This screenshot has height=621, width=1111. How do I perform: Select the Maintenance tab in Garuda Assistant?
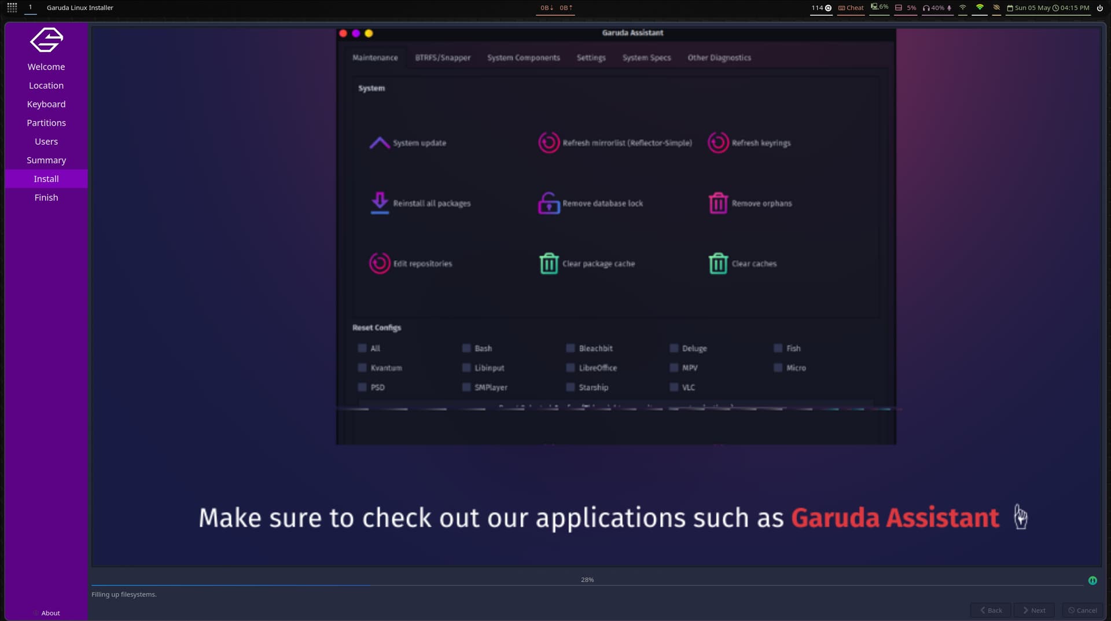(375, 58)
